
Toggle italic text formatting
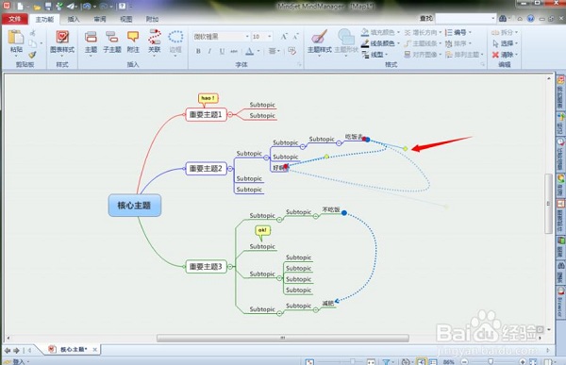point(209,51)
